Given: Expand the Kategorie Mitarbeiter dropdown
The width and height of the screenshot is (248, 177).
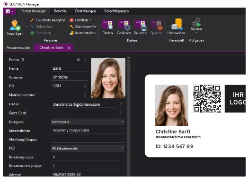Looking at the screenshot, I should (x=88, y=122).
